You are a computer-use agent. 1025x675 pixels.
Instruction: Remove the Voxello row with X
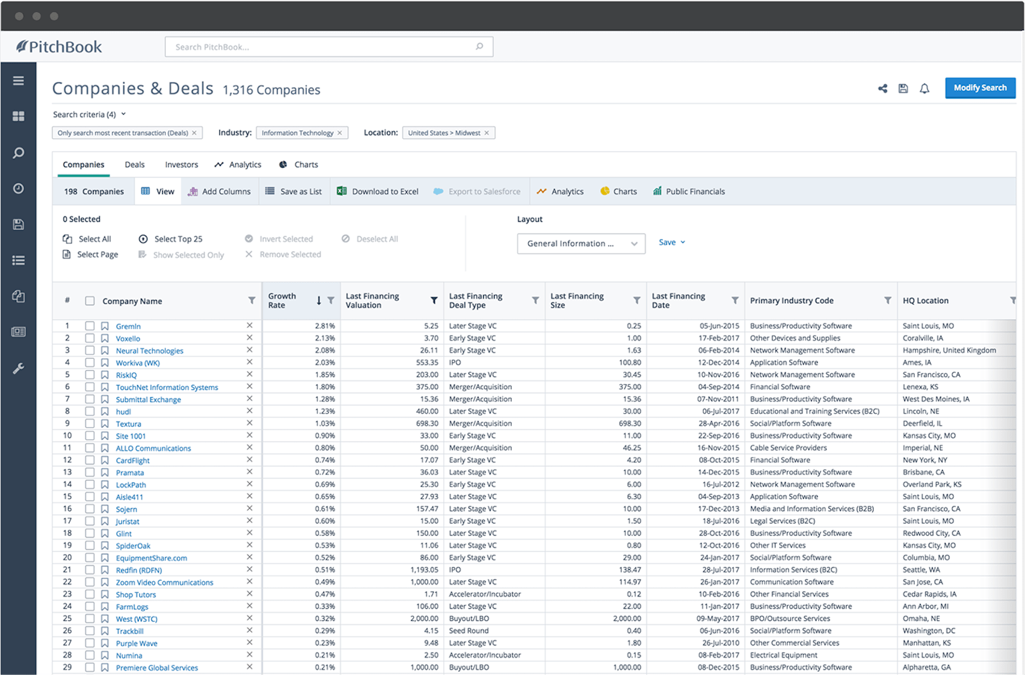250,338
